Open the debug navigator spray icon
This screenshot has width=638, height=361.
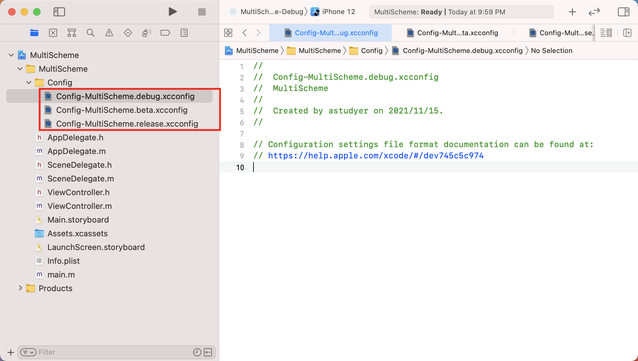tap(147, 33)
